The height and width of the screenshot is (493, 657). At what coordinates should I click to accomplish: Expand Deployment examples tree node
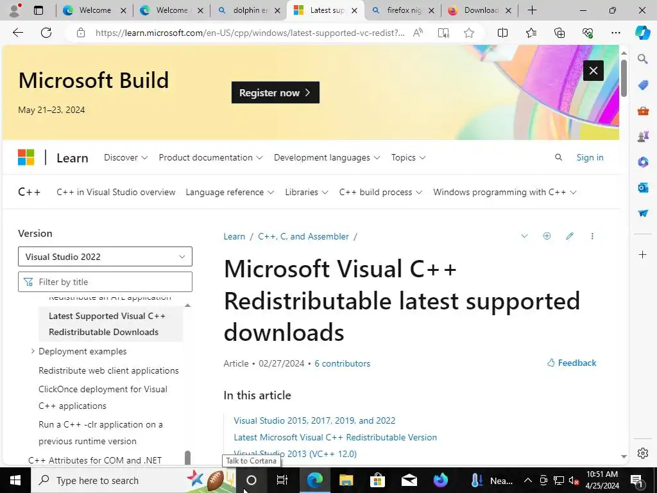tap(33, 351)
